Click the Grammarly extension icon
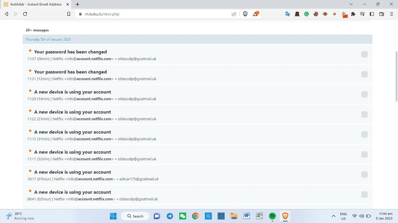 point(307,14)
